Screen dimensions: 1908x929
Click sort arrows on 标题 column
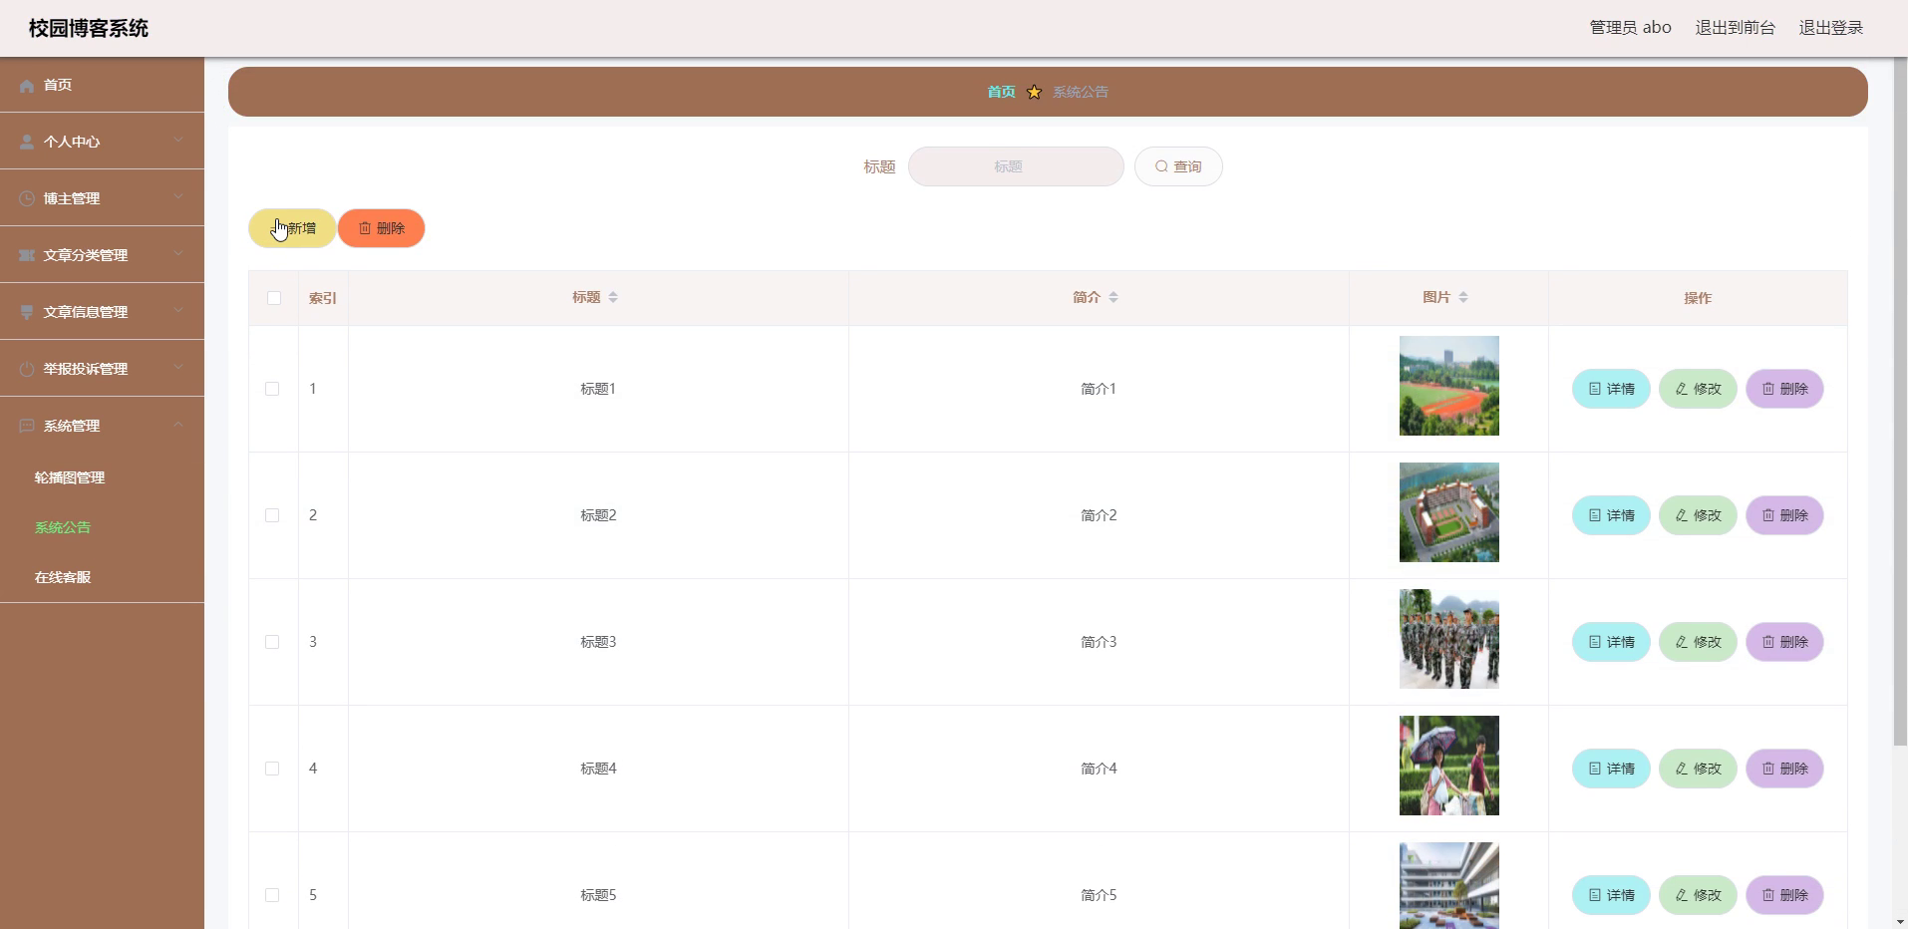(613, 297)
